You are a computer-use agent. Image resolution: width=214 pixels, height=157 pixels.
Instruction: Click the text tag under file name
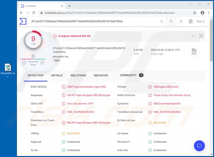(x=57, y=60)
